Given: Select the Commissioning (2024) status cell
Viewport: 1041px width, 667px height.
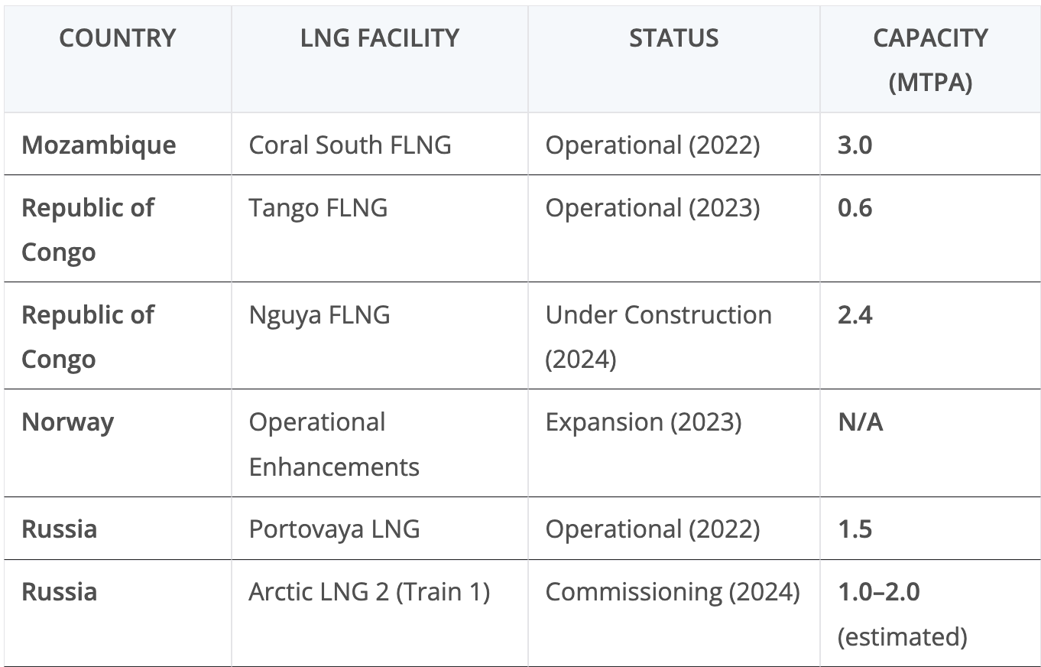Looking at the screenshot, I should (x=674, y=613).
